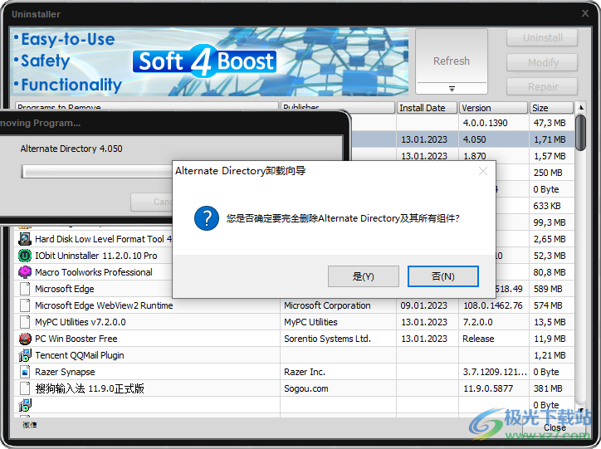601x449 pixels.
Task: Click scrollbar up arrow in program list
Action: click(x=581, y=108)
